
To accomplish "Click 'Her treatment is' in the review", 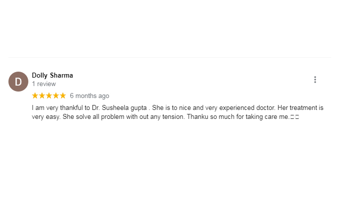I will 300,108.
